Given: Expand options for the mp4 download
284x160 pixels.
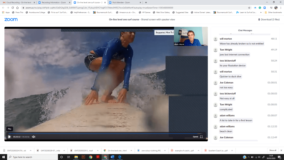Looking at the screenshot, I should (x=98, y=150).
